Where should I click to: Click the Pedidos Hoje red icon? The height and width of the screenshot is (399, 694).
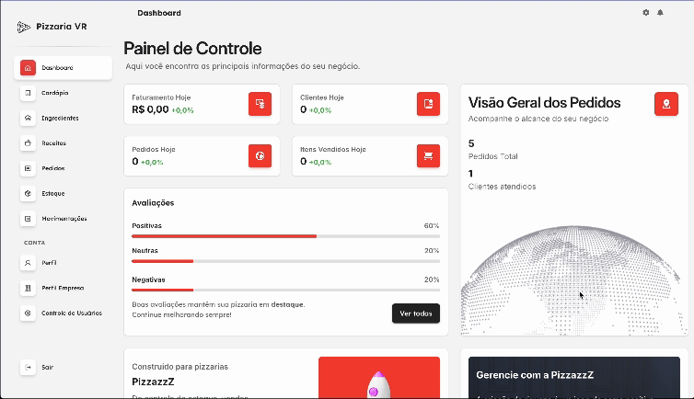(x=260, y=156)
